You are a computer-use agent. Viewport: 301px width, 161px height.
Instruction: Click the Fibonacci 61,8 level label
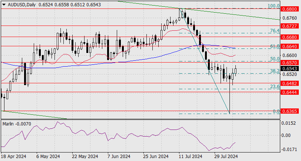point(275,46)
